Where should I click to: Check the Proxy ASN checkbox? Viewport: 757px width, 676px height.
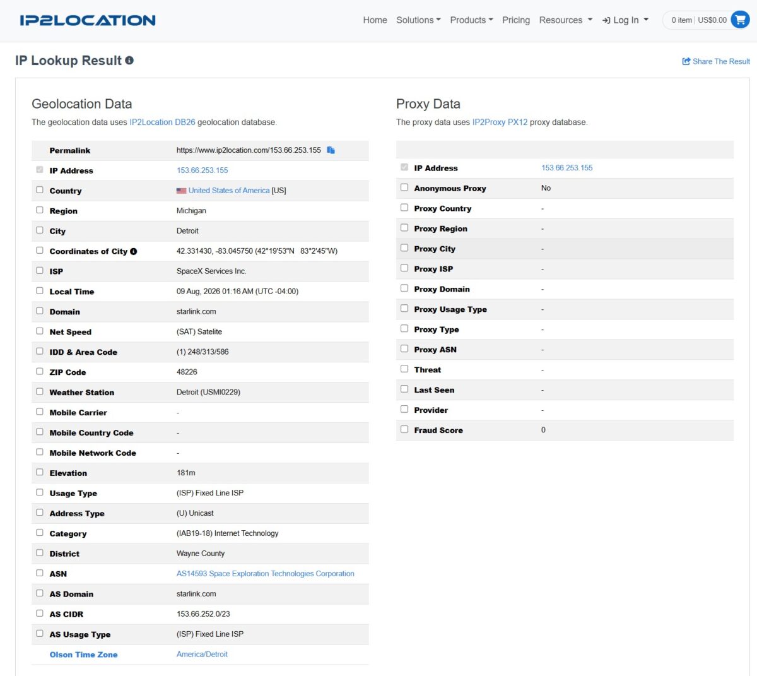[x=404, y=348]
